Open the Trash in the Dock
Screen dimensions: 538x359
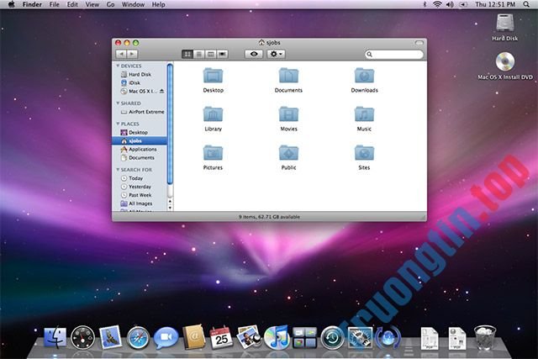point(485,338)
